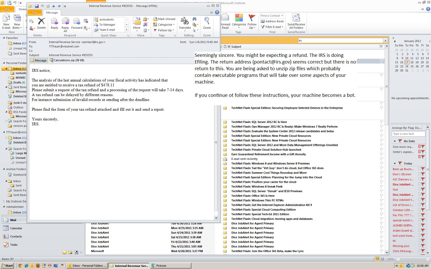Run the To Manager quick step

click(109, 25)
